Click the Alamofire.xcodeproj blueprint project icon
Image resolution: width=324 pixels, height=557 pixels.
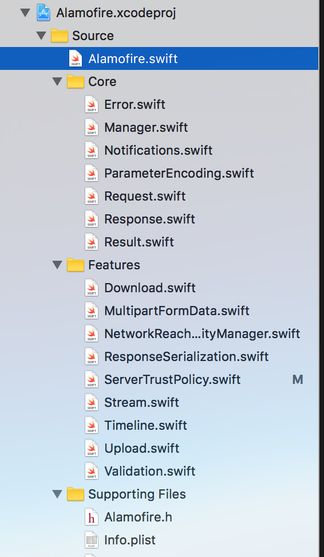point(44,13)
